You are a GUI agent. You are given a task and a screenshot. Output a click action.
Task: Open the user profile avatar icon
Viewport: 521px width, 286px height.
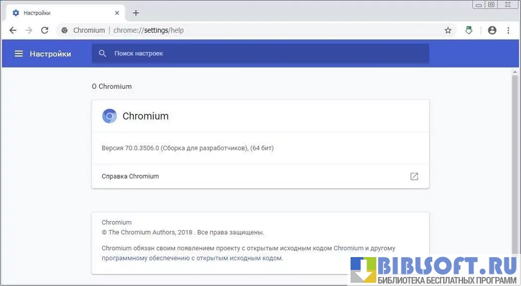(x=492, y=30)
